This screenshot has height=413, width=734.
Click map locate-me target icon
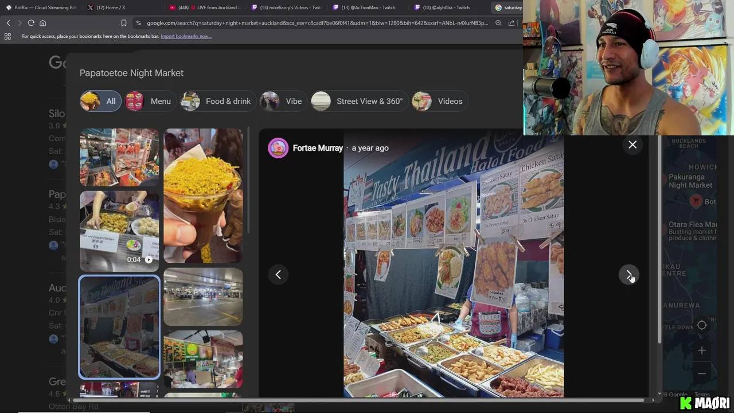coord(702,325)
